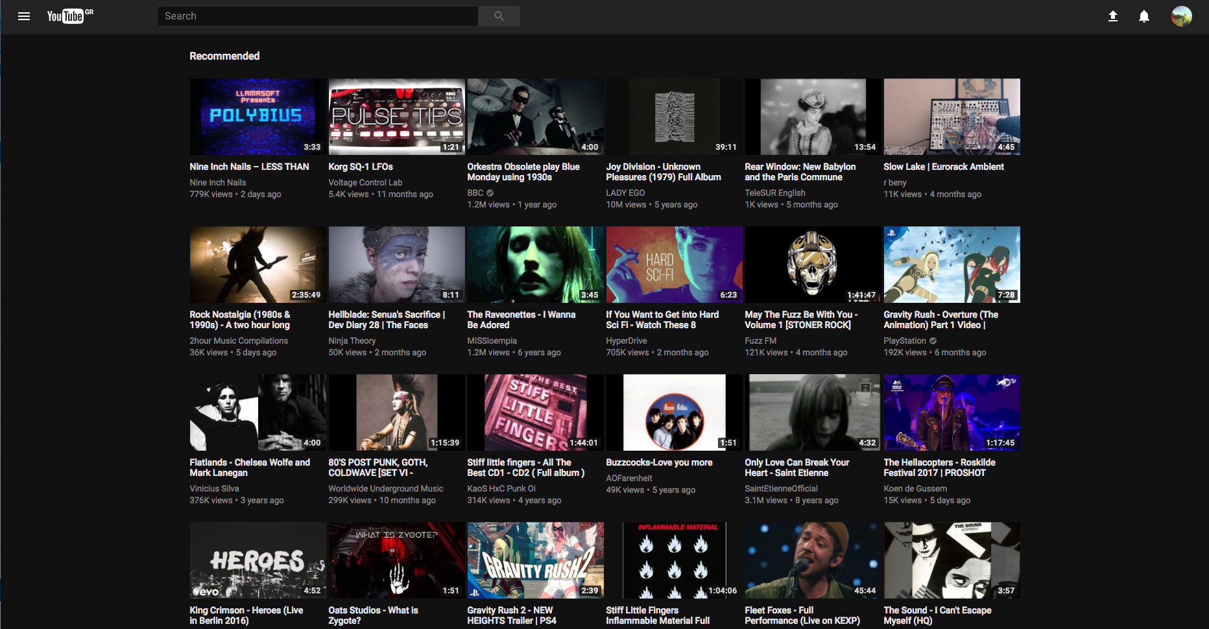This screenshot has height=629, width=1209.
Task: Go to LADY EGO channel
Action: pyautogui.click(x=625, y=193)
